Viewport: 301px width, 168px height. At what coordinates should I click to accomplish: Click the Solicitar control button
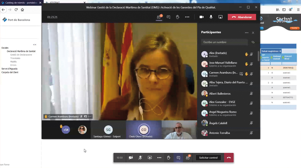pyautogui.click(x=208, y=158)
